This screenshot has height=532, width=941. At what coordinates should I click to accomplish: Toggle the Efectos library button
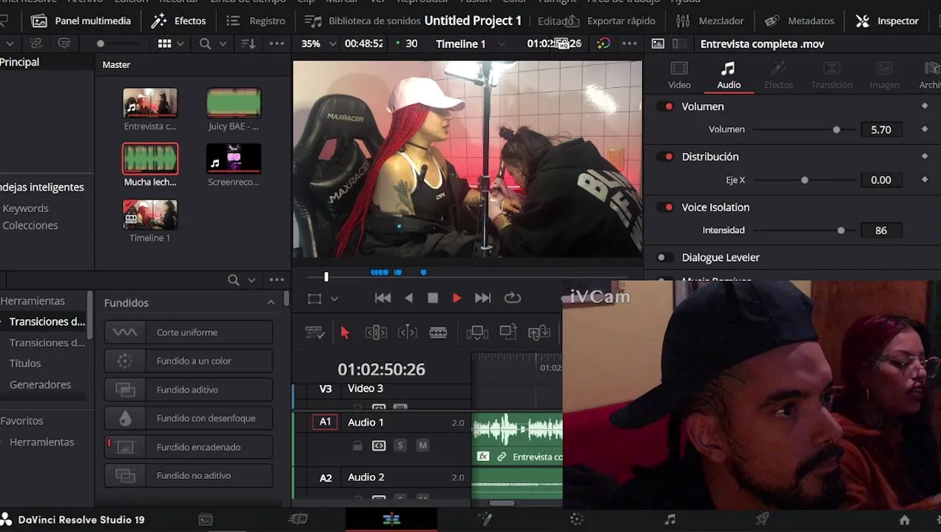click(179, 21)
